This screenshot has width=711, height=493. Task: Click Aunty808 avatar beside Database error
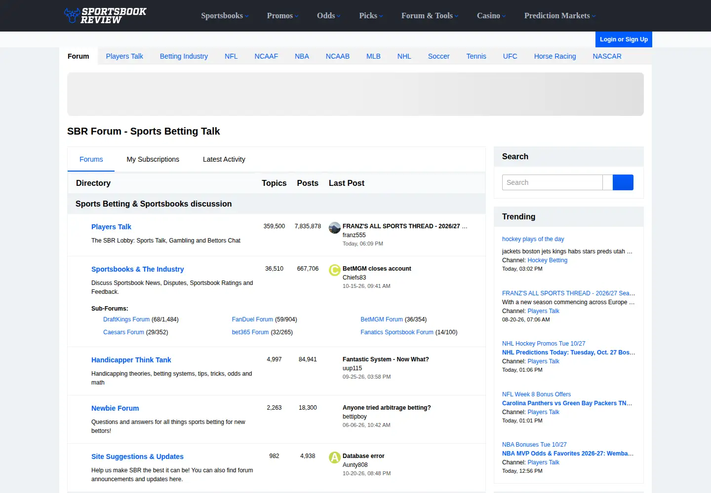pyautogui.click(x=335, y=458)
